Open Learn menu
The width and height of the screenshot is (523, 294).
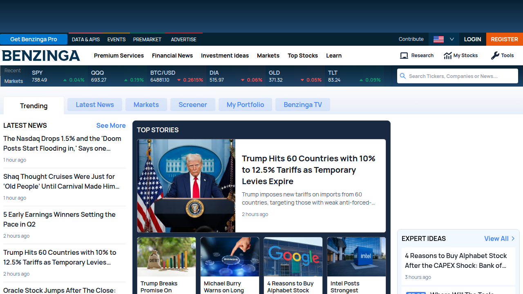click(334, 56)
